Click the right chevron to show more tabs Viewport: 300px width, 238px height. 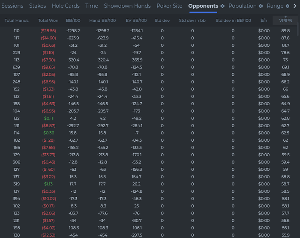(x=295, y=6)
